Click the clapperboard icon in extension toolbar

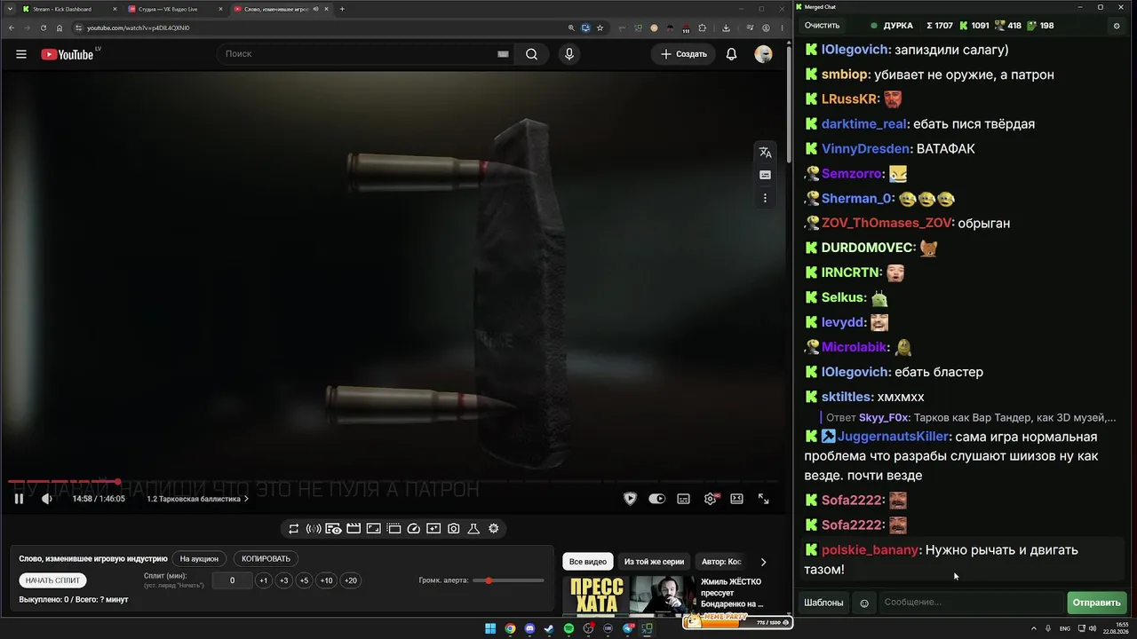click(354, 529)
